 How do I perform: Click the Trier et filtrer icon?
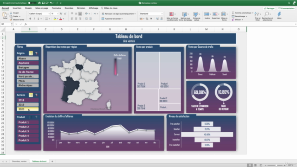click(x=257, y=14)
